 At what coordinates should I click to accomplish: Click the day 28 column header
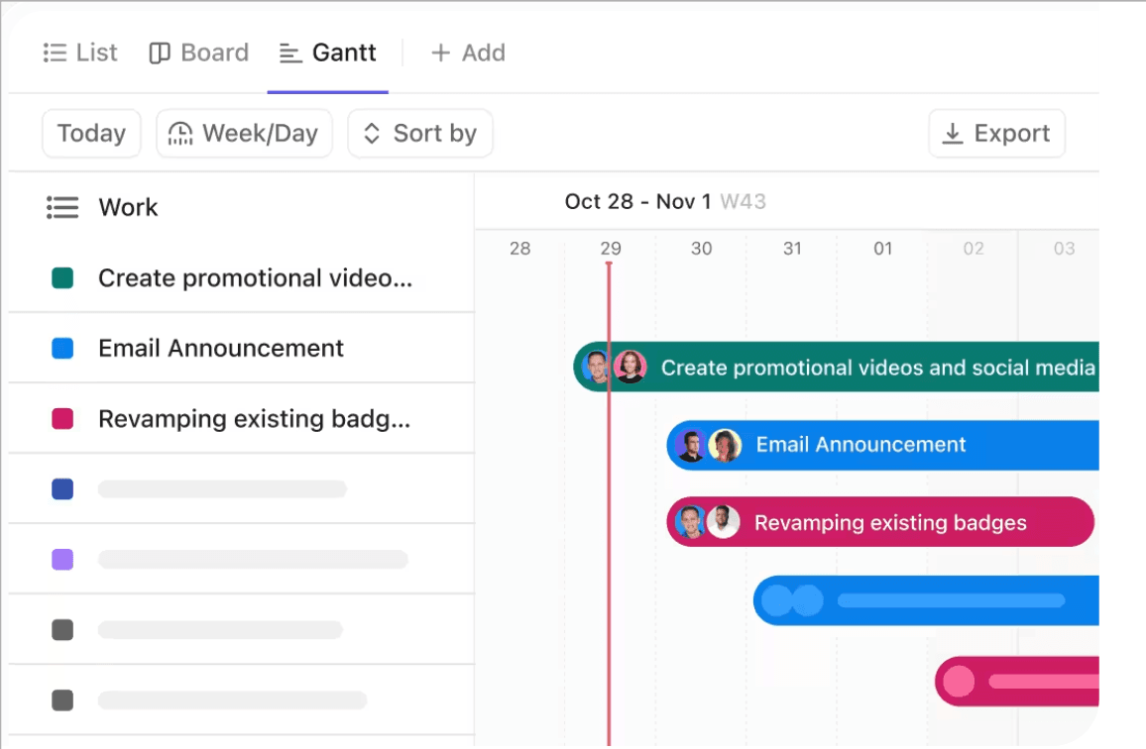pyautogui.click(x=519, y=249)
